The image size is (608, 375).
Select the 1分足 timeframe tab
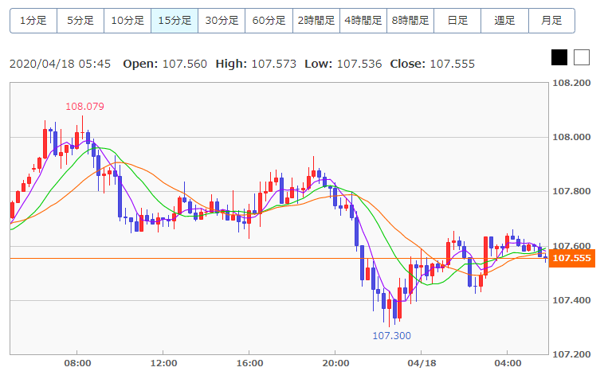click(x=33, y=21)
